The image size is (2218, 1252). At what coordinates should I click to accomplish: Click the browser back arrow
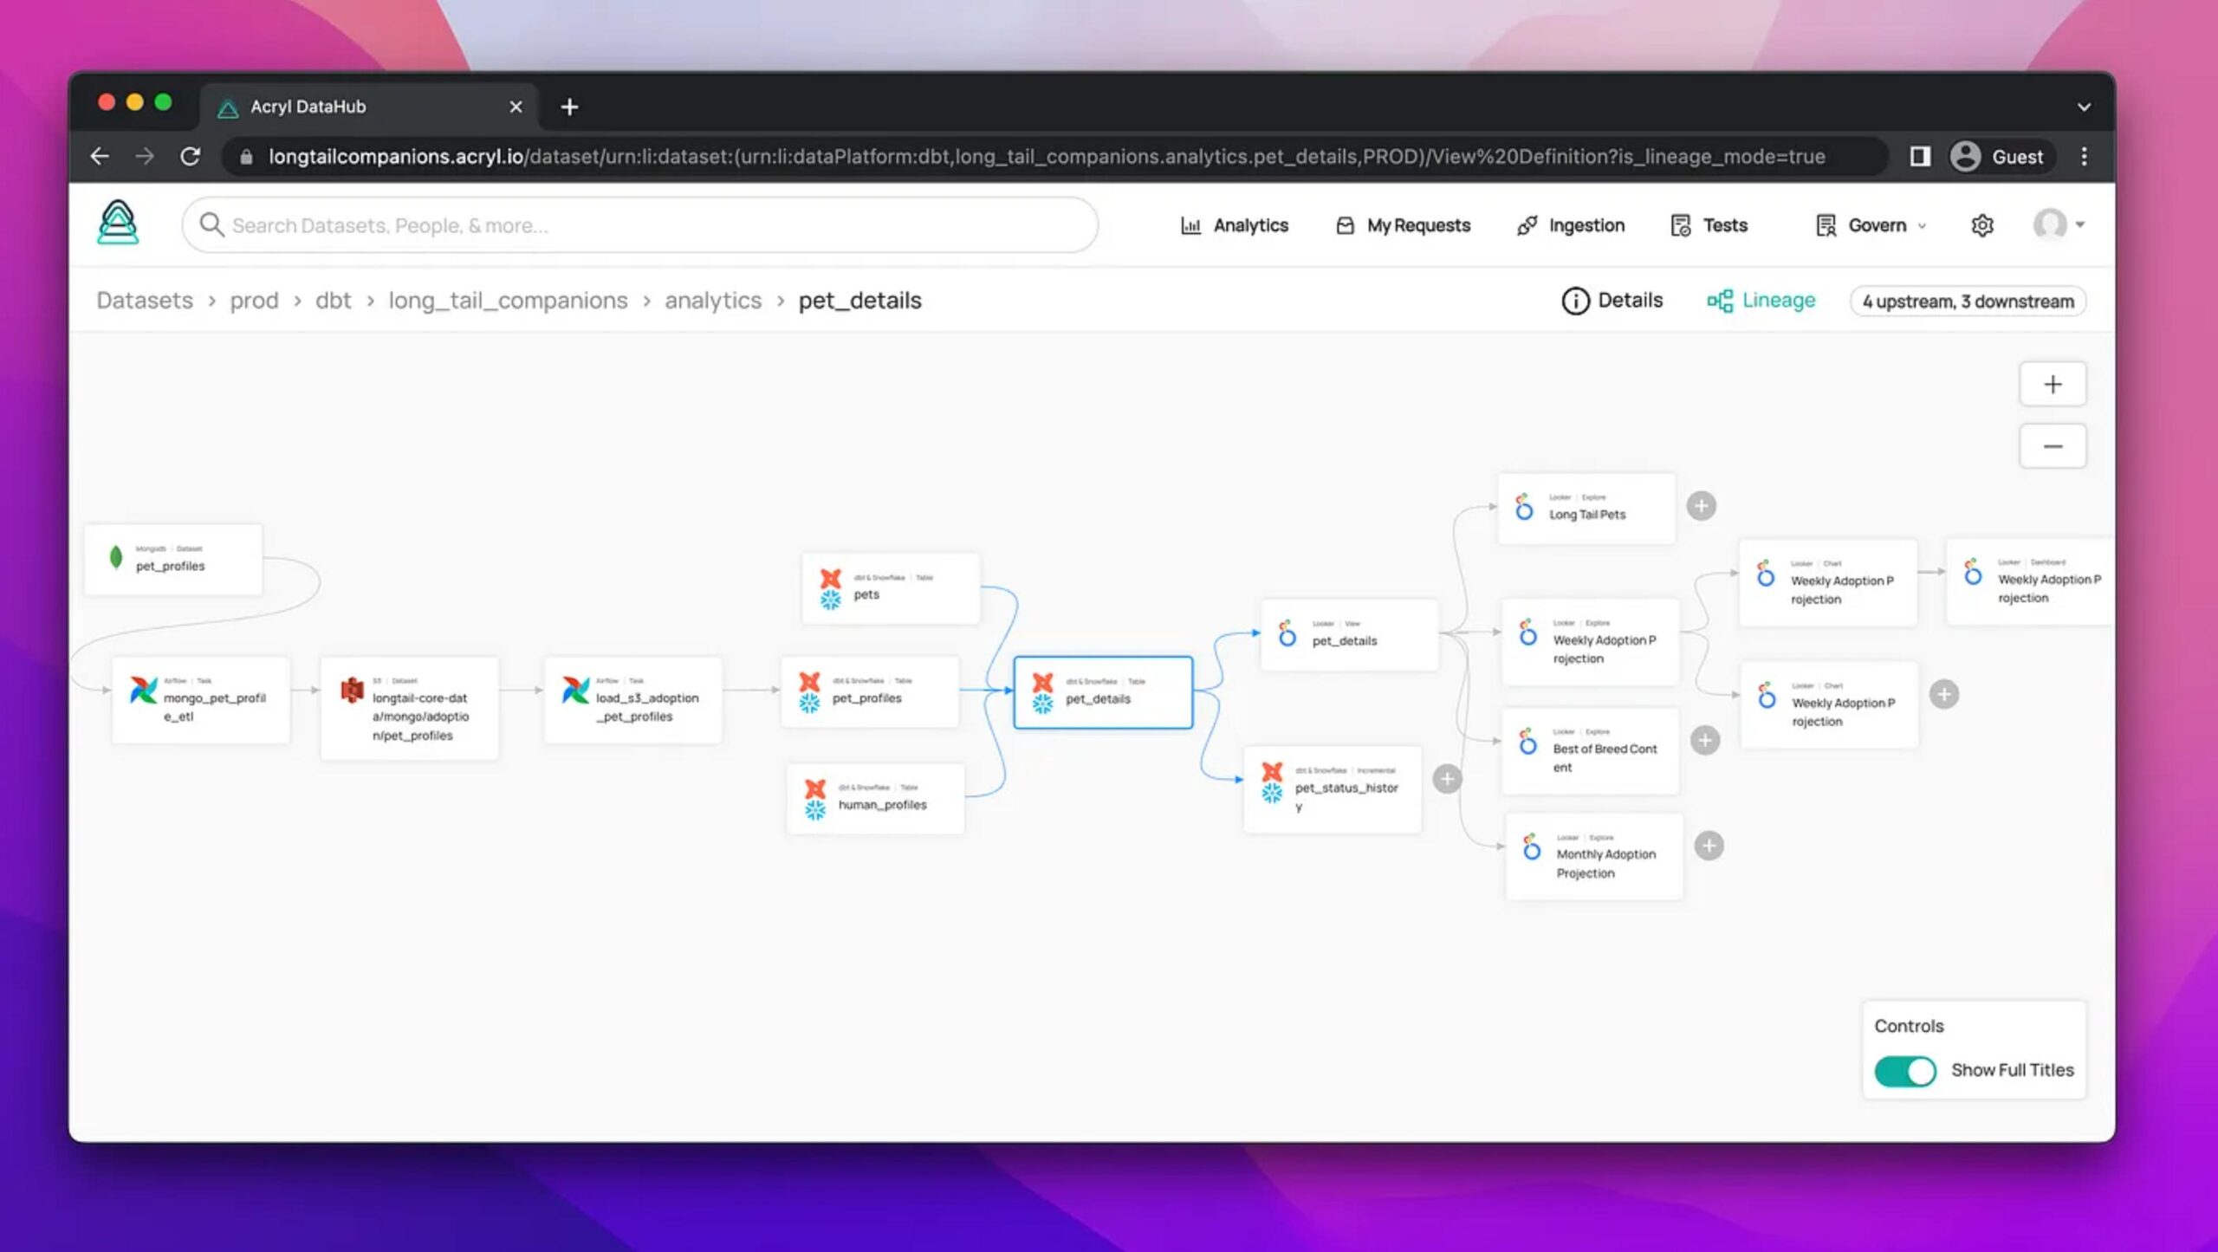pos(100,157)
